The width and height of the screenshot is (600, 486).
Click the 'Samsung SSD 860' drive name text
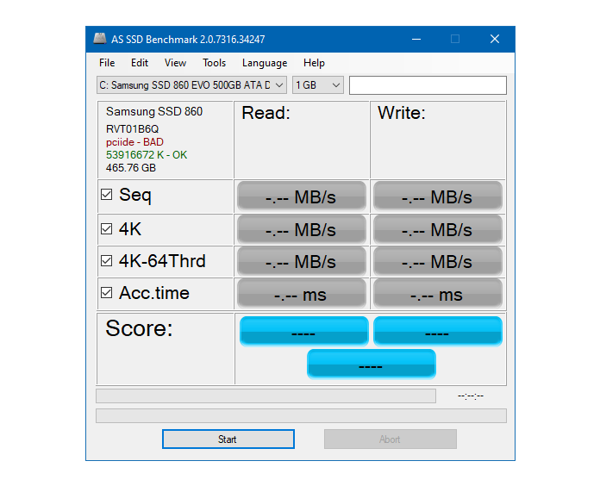pyautogui.click(x=154, y=111)
